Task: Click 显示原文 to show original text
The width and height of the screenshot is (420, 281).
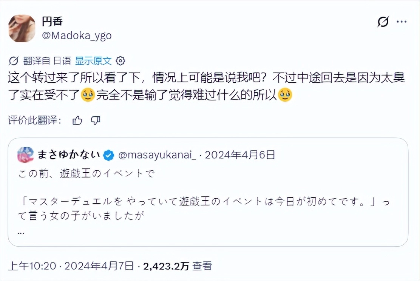Action: [93, 61]
